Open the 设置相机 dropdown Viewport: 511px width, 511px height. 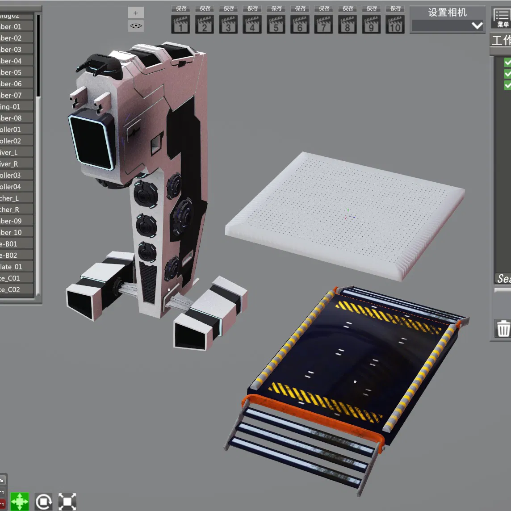pos(448,26)
